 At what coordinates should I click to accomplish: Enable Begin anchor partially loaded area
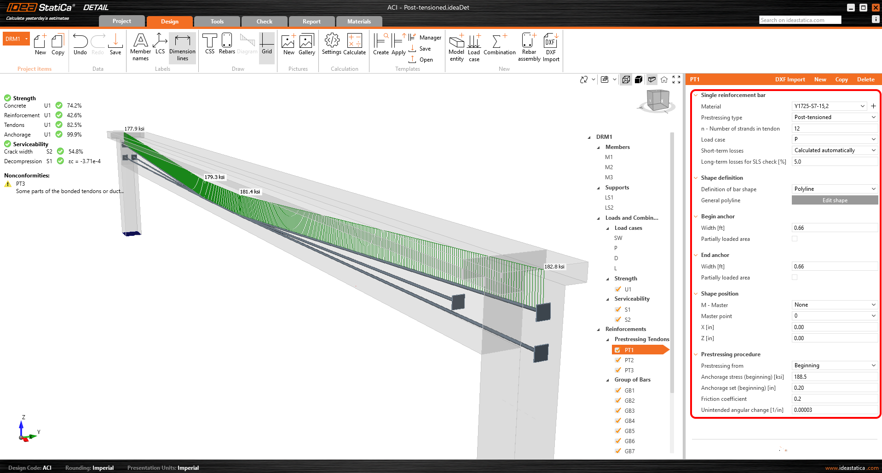(795, 239)
